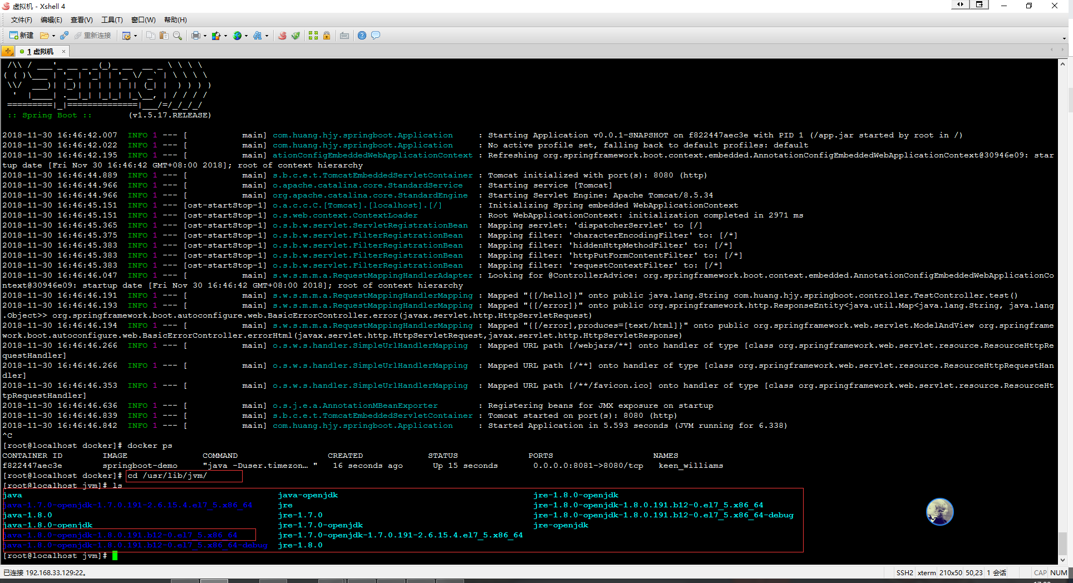Click terminal scrollbar up arrow
Image resolution: width=1073 pixels, height=583 pixels.
(x=1062, y=63)
